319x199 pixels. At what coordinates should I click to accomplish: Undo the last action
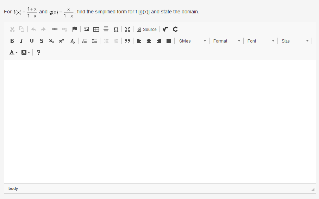click(33, 29)
